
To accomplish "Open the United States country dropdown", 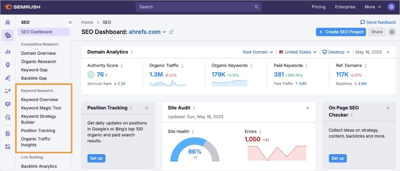I will point(298,52).
